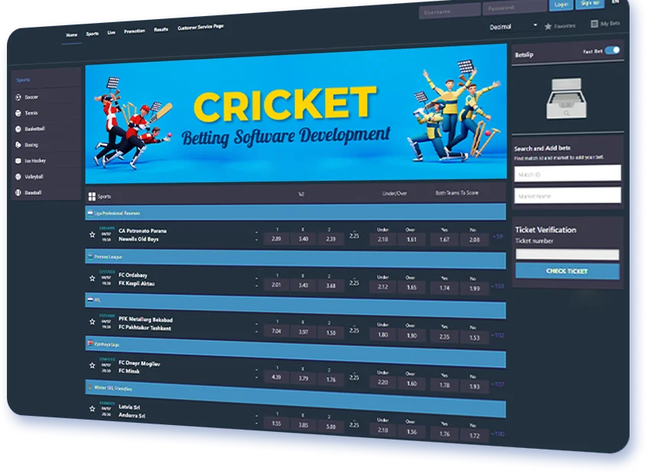Viewport: 664px width, 474px height.
Task: Click the Market Name input field
Action: [568, 196]
